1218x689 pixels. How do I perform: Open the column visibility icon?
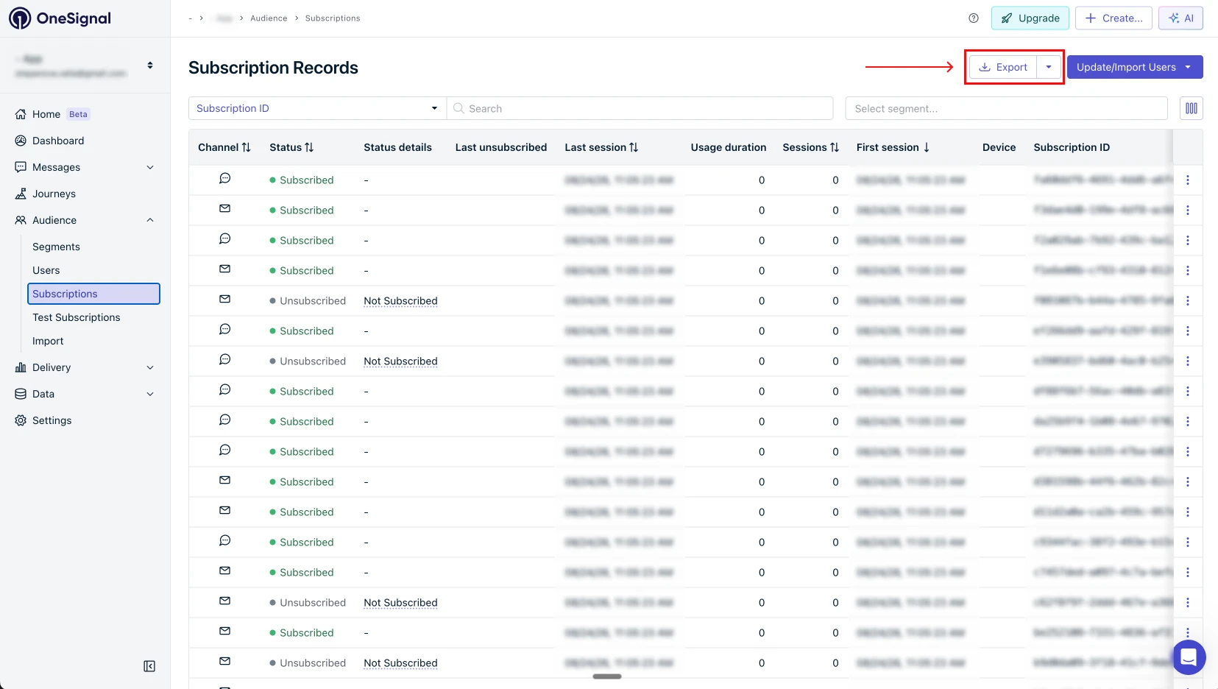(x=1192, y=108)
